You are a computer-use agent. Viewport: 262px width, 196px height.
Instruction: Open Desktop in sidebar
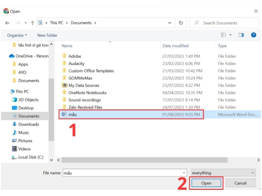26,108
